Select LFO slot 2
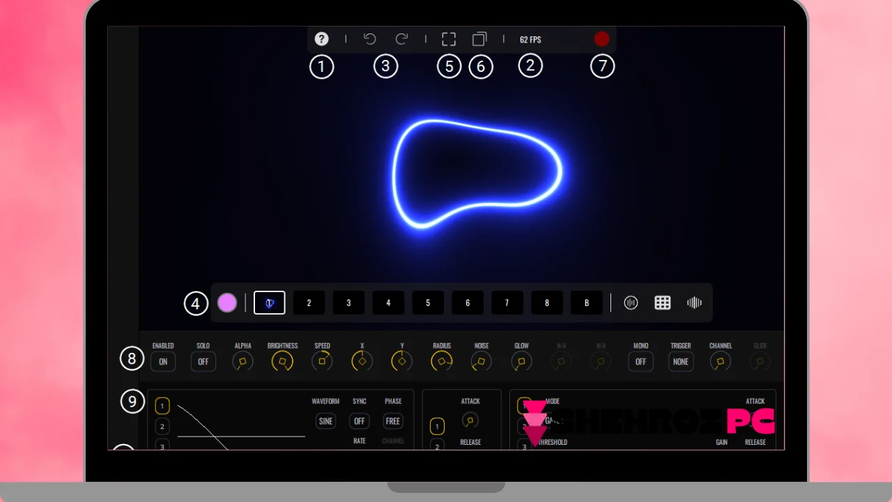Viewport: 892px width, 502px height. pos(162,427)
